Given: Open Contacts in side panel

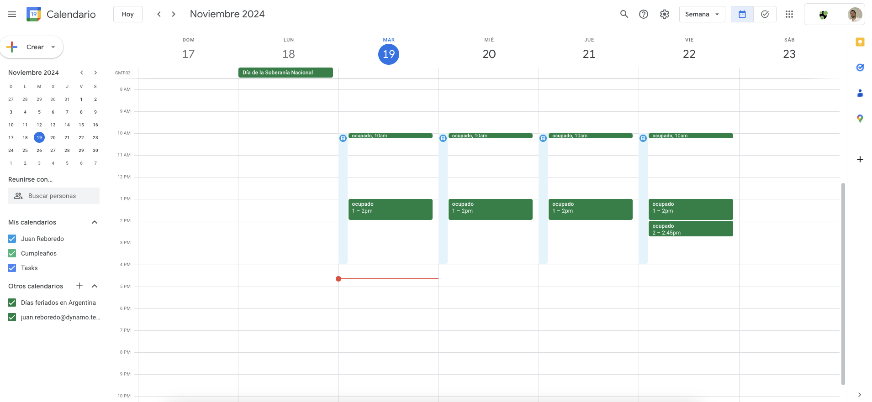Looking at the screenshot, I should click(x=860, y=93).
